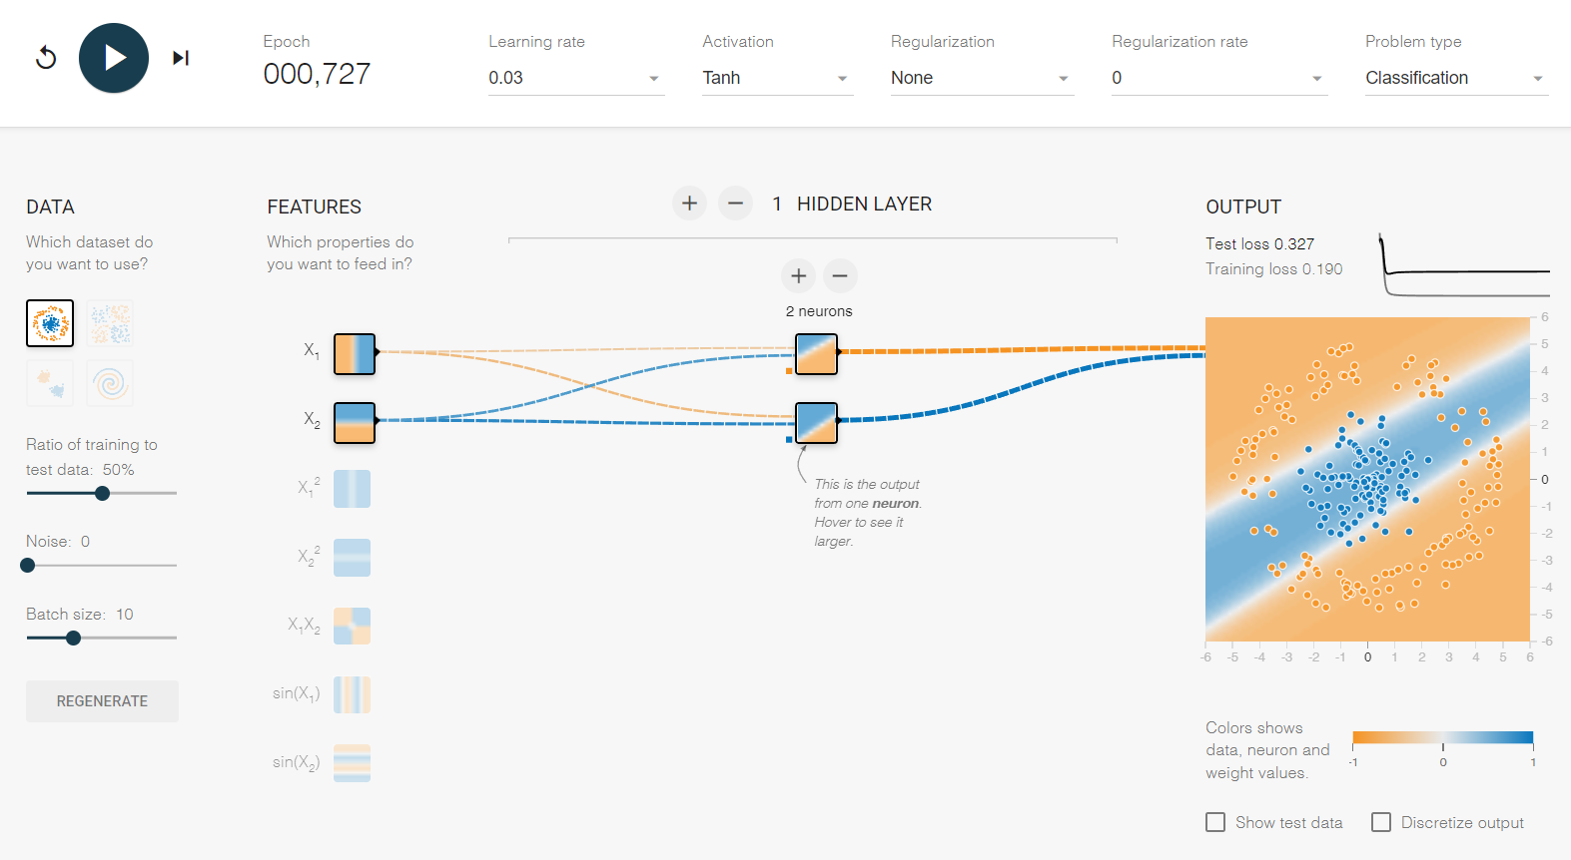Remove a hidden layer with minus icon
Screen dimensions: 1571x860
(735, 204)
